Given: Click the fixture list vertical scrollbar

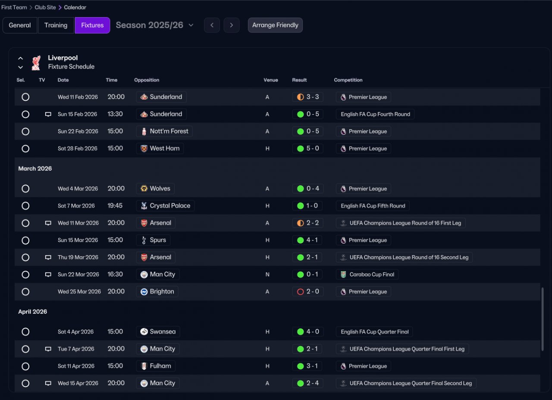Looking at the screenshot, I should (542, 319).
